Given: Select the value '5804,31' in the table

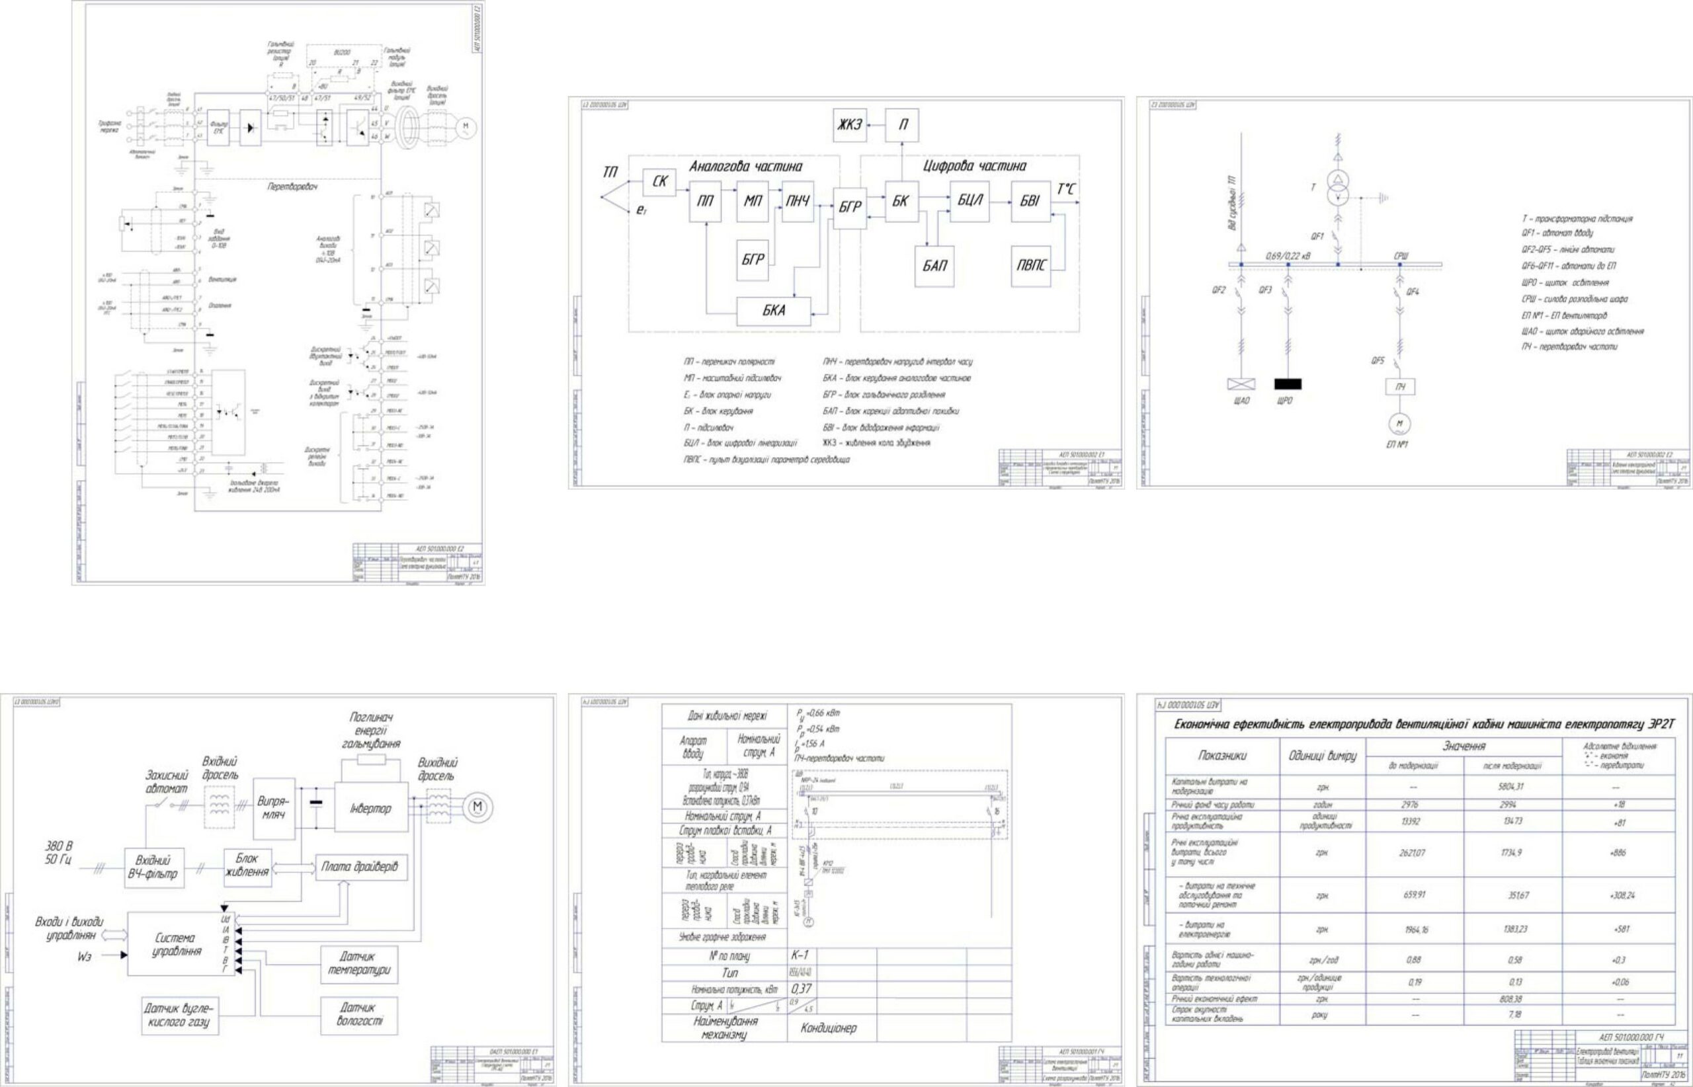Looking at the screenshot, I should pyautogui.click(x=1513, y=786).
